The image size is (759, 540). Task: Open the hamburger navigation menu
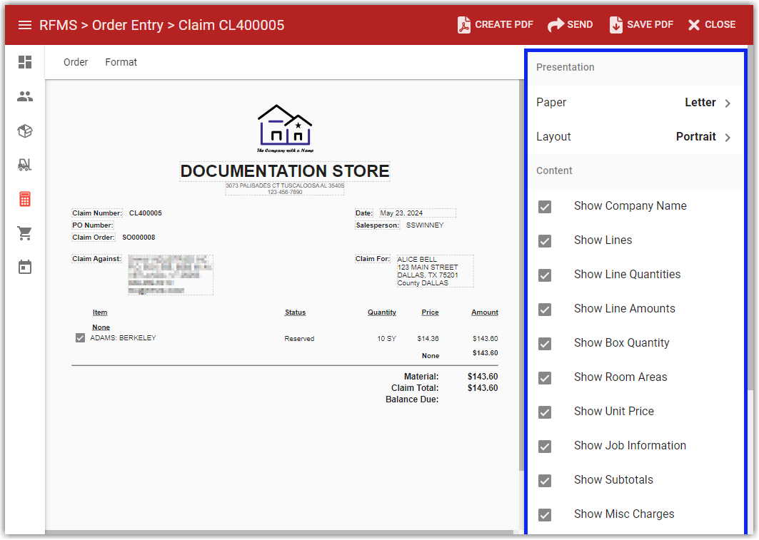pos(25,25)
